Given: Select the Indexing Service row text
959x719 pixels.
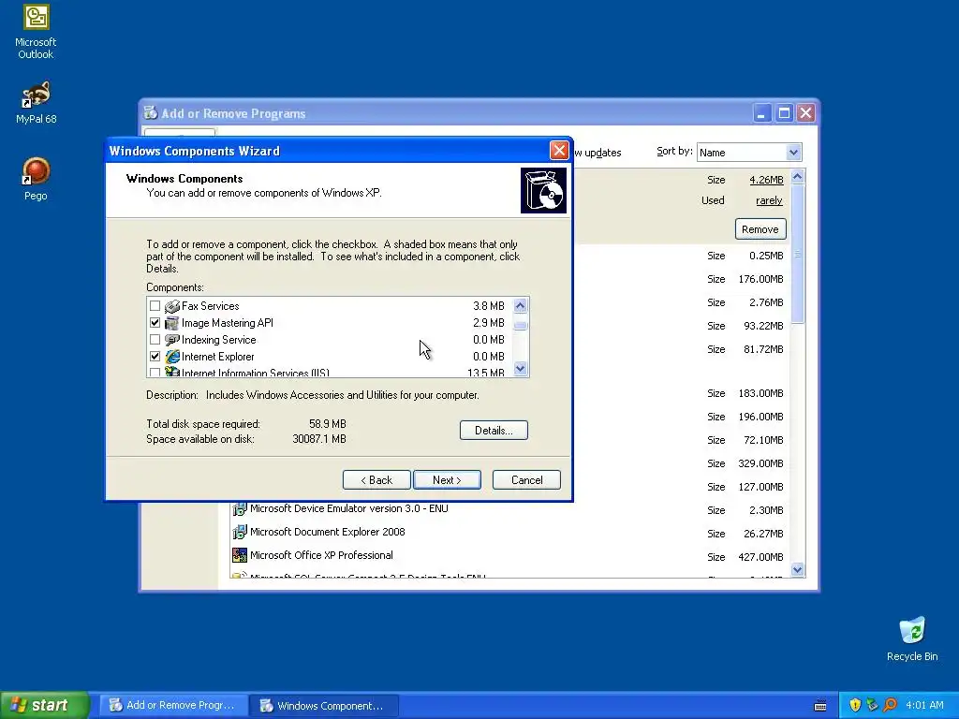Looking at the screenshot, I should (219, 340).
